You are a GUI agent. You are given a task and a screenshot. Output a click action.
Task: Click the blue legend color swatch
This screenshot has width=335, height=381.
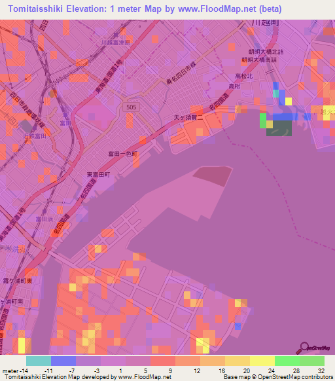[63, 361]
